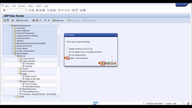Open the Edit menu
This screenshot has height=108, width=192.
click(14, 6)
